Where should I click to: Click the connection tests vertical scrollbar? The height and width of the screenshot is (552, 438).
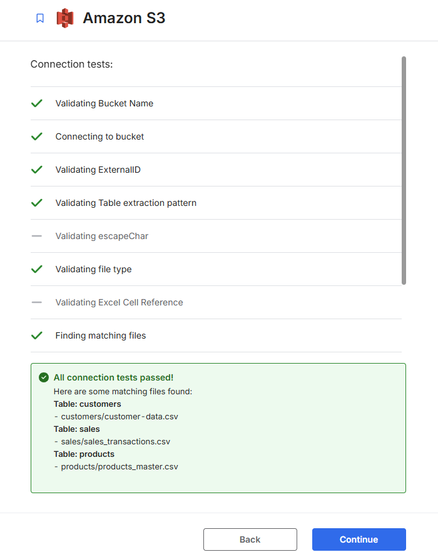click(x=404, y=170)
